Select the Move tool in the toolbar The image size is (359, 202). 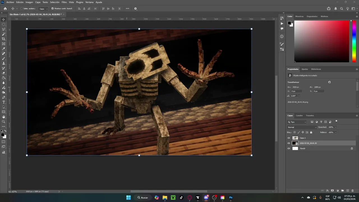4,19
